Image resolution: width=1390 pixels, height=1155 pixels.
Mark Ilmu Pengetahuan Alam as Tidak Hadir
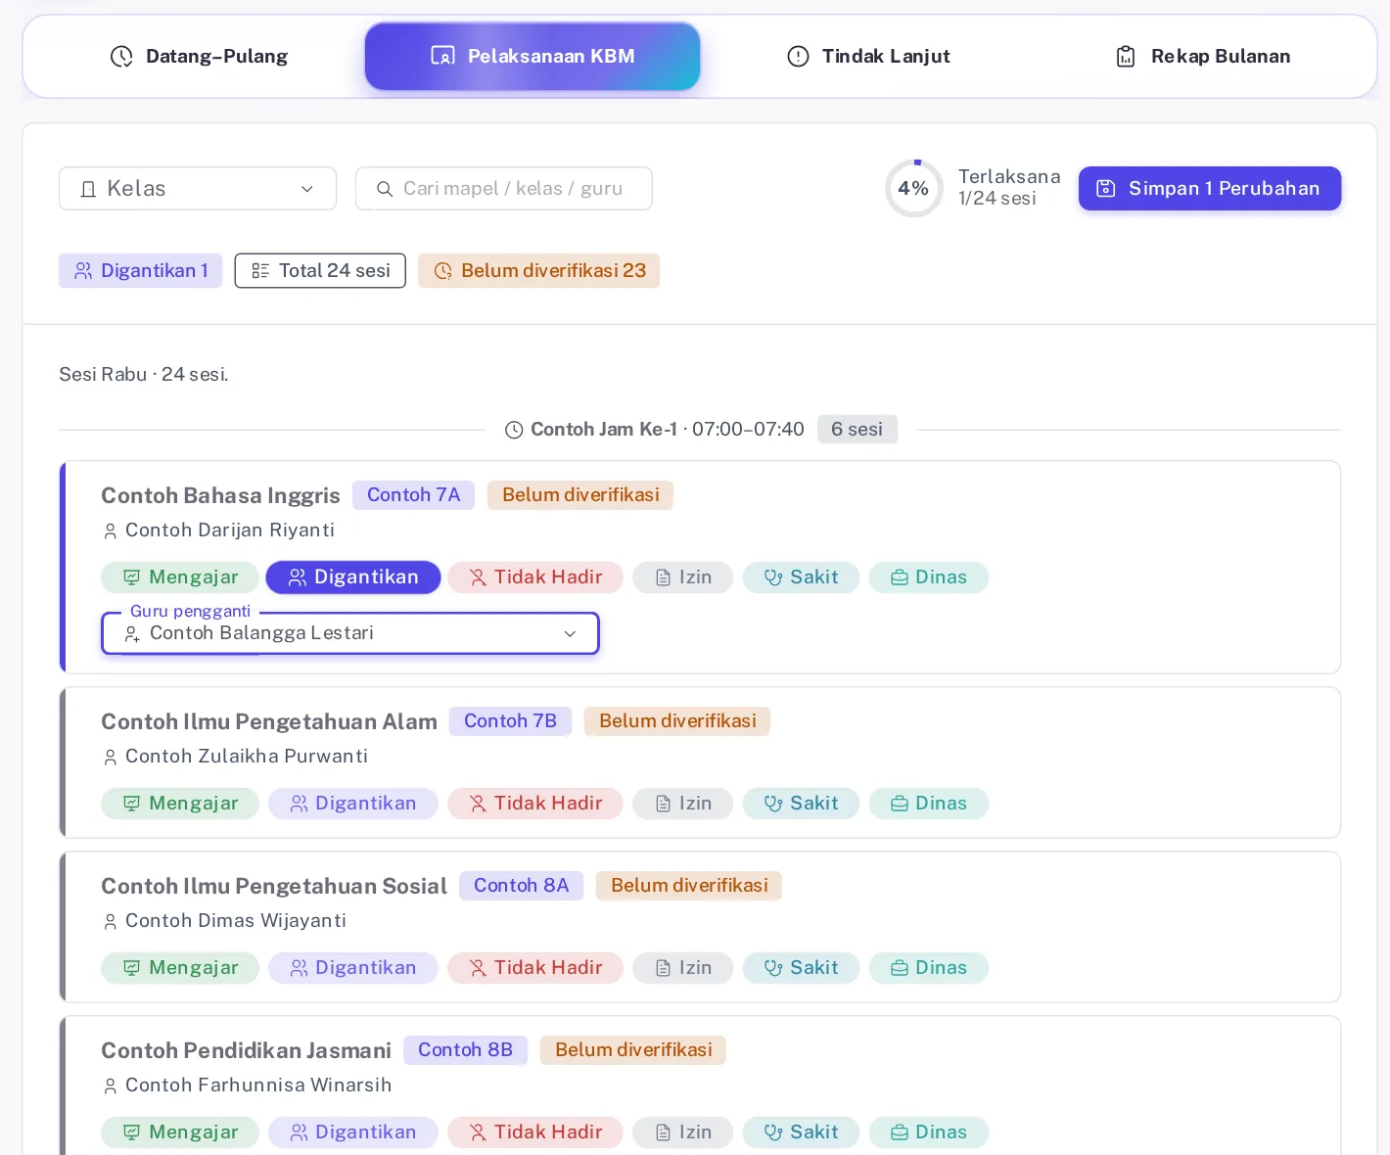(535, 804)
